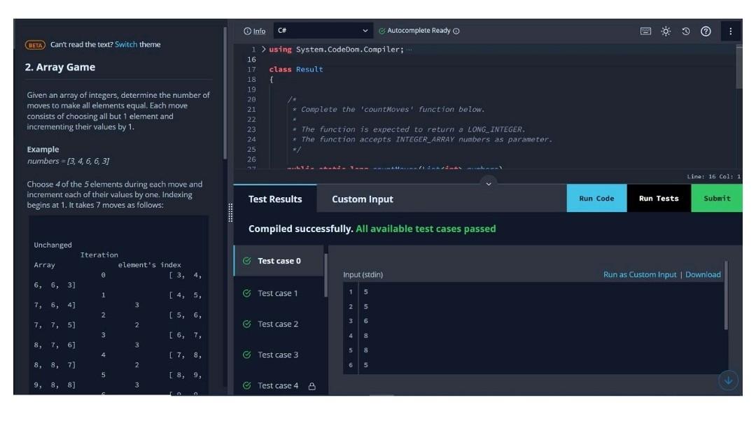Viewport: 756px width, 421px height.
Task: Click the Run Code button
Action: point(596,198)
